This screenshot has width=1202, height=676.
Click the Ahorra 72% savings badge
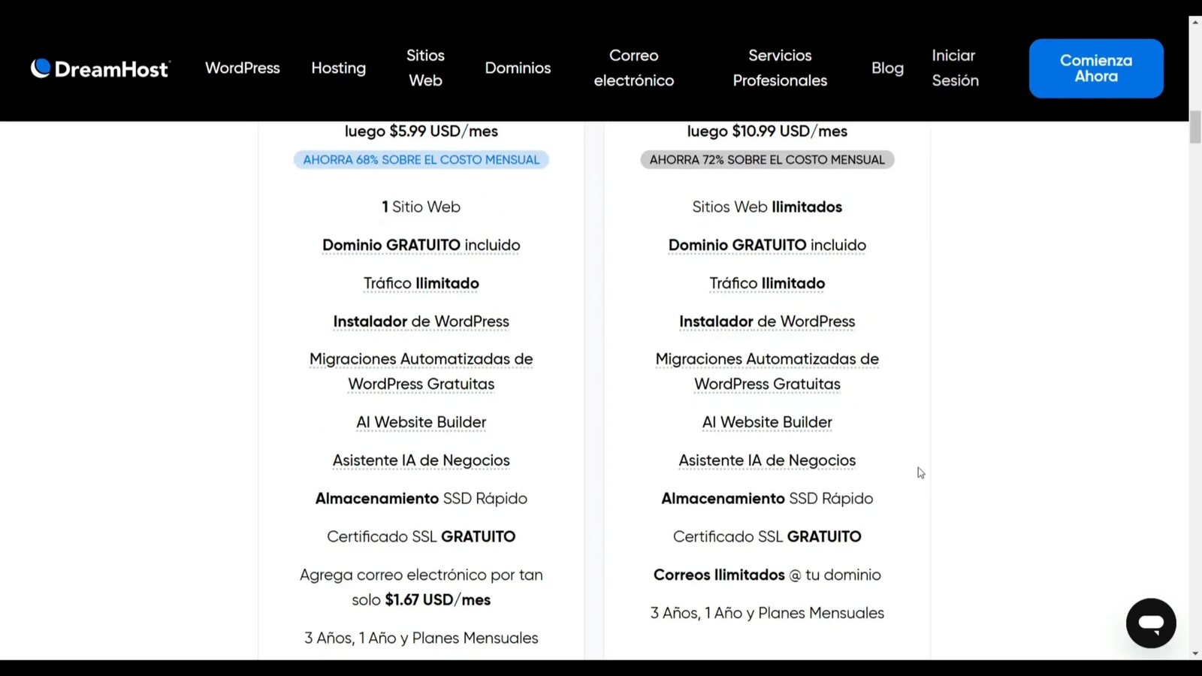pos(767,160)
